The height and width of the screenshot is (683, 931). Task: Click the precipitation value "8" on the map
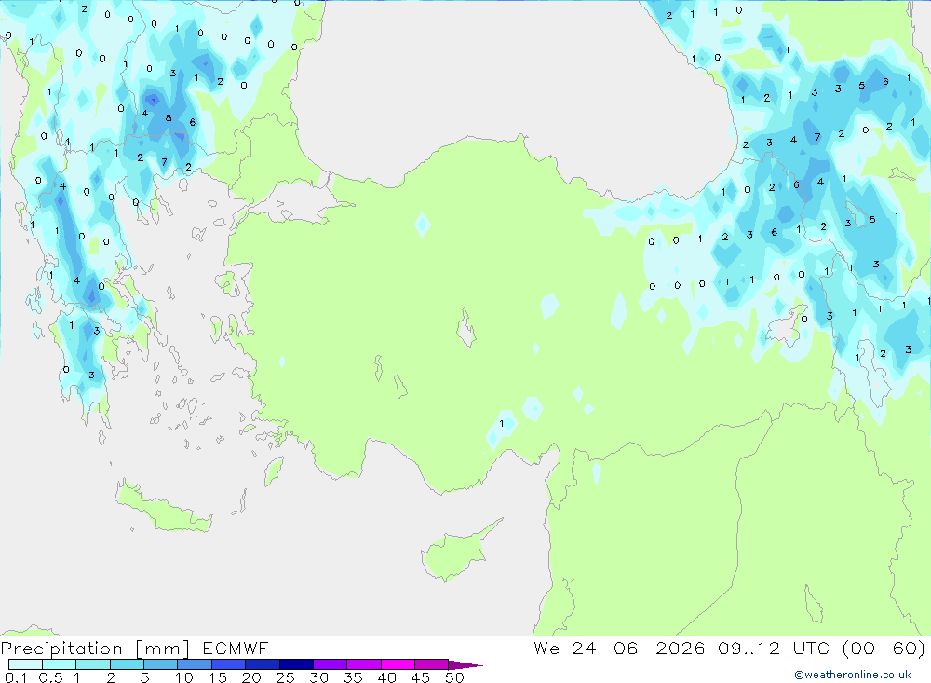coord(169,117)
